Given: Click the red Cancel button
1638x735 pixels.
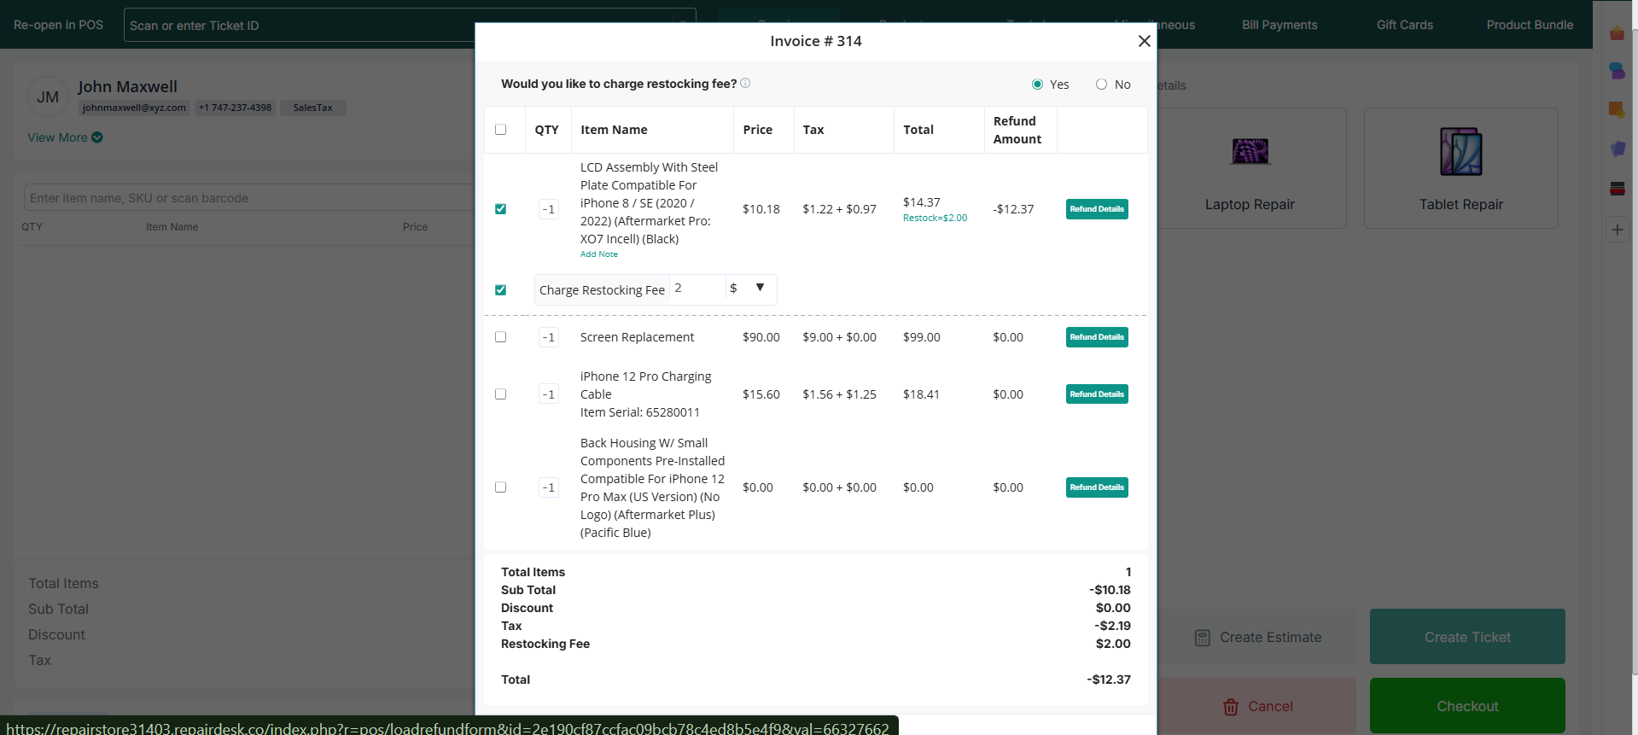Looking at the screenshot, I should coord(1258,706).
